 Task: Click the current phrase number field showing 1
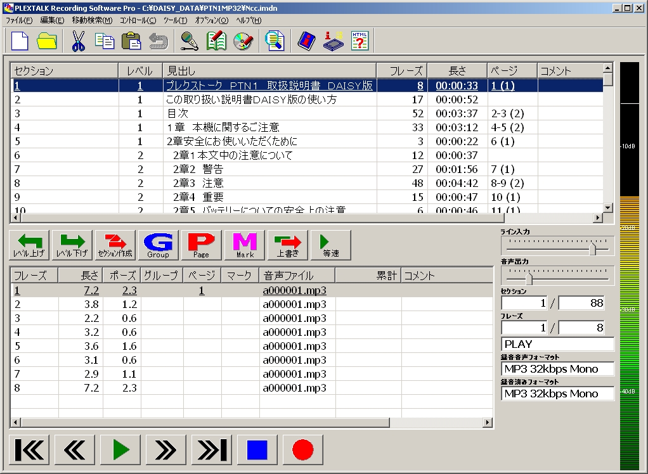pos(525,328)
